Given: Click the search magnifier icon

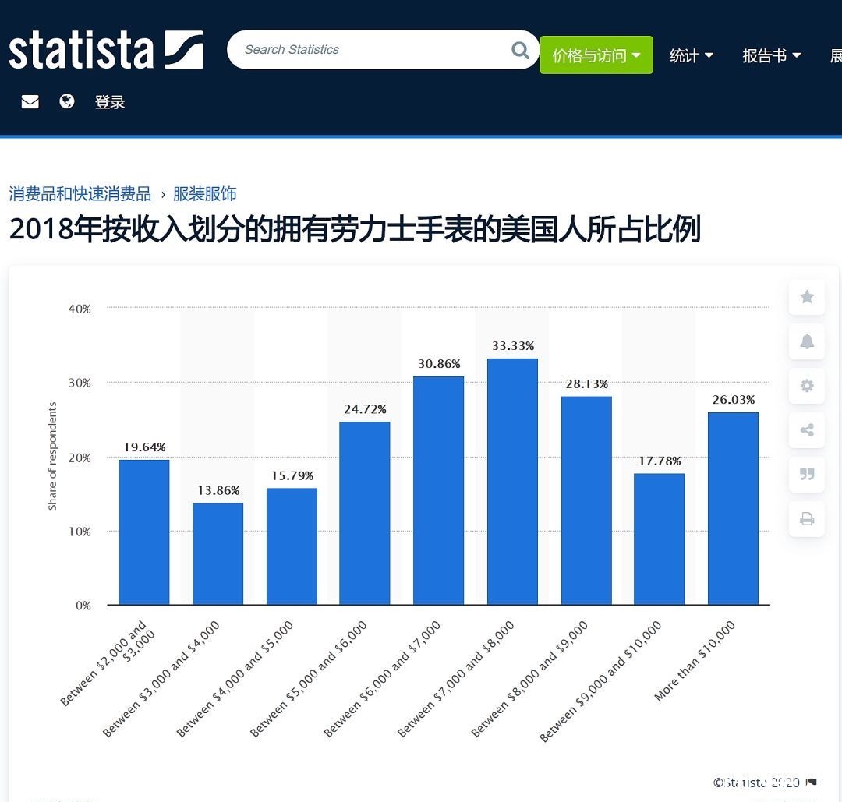Looking at the screenshot, I should coord(520,50).
